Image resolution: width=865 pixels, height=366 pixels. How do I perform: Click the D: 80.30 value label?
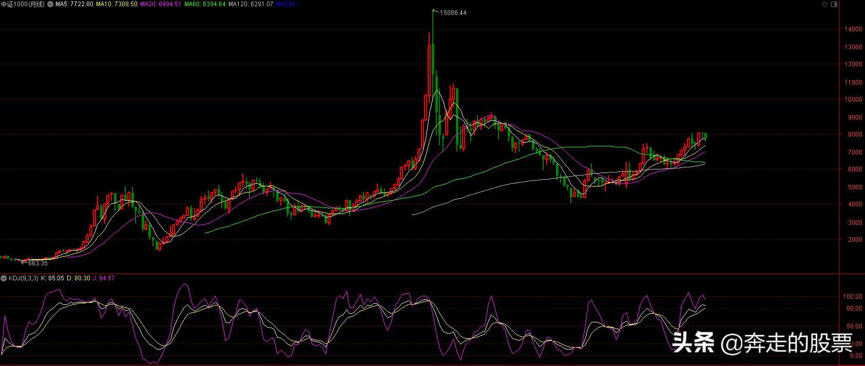point(79,278)
